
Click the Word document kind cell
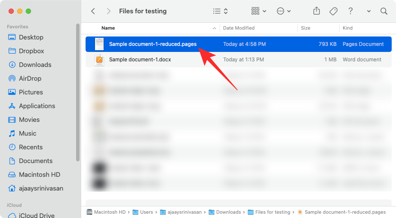(362, 60)
